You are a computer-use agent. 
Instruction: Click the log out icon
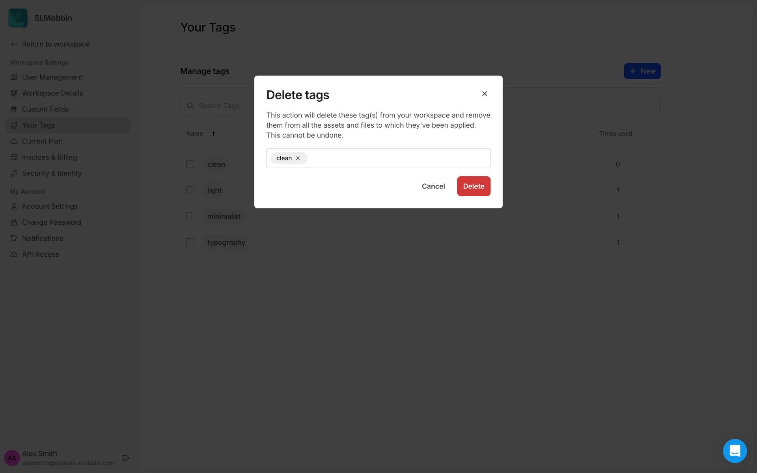click(126, 458)
